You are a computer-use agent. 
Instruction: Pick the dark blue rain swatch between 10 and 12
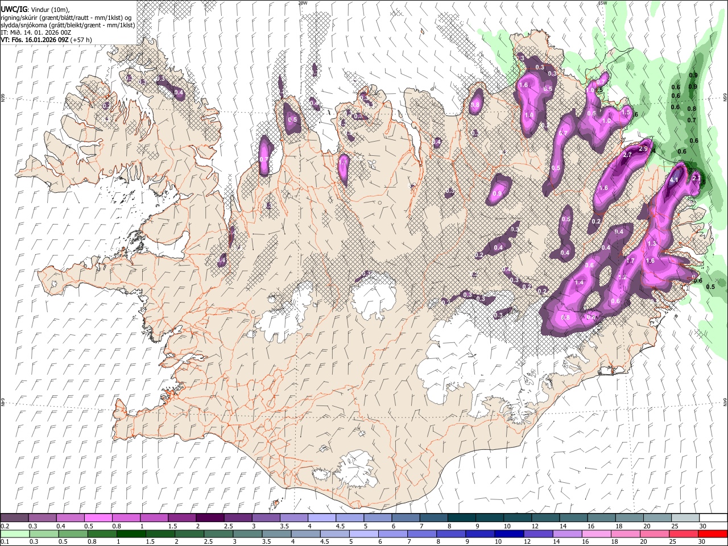pyautogui.click(x=509, y=533)
